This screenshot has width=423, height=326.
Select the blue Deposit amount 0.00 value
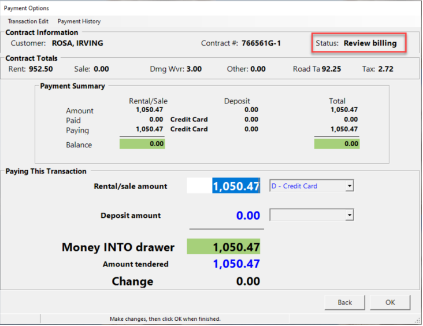point(248,216)
